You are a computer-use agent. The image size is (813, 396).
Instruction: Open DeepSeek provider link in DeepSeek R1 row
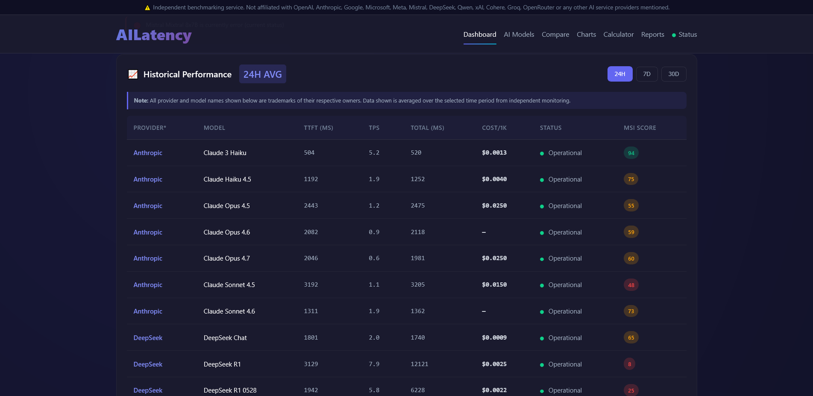pos(148,364)
